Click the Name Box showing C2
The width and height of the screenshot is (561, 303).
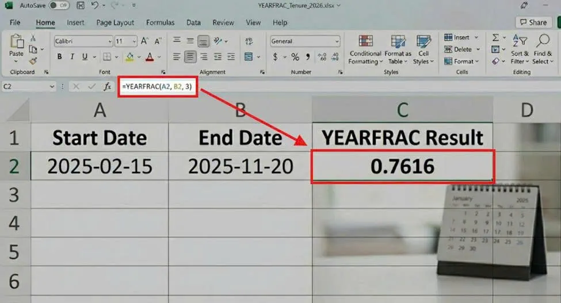[28, 86]
